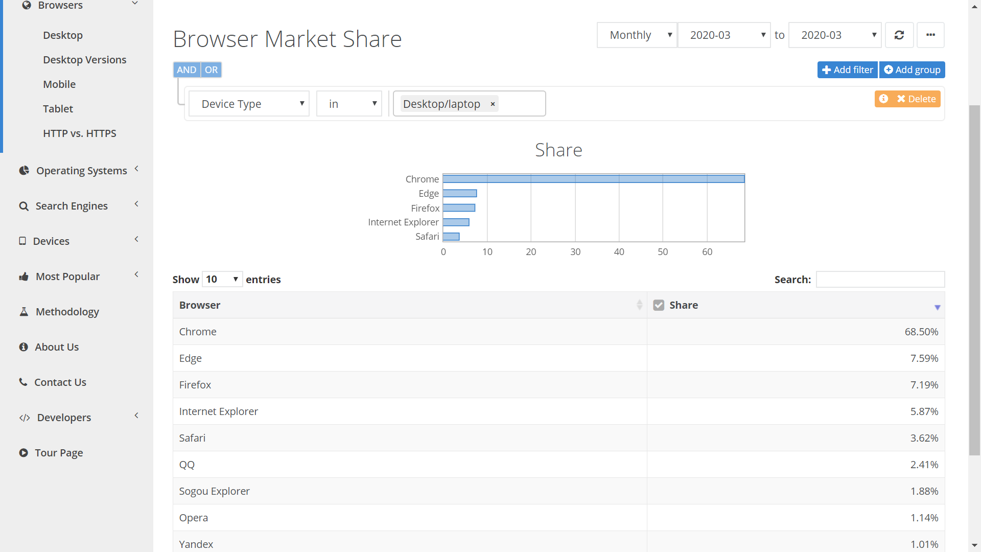Open the Device Type filter dropdown

pyautogui.click(x=249, y=104)
